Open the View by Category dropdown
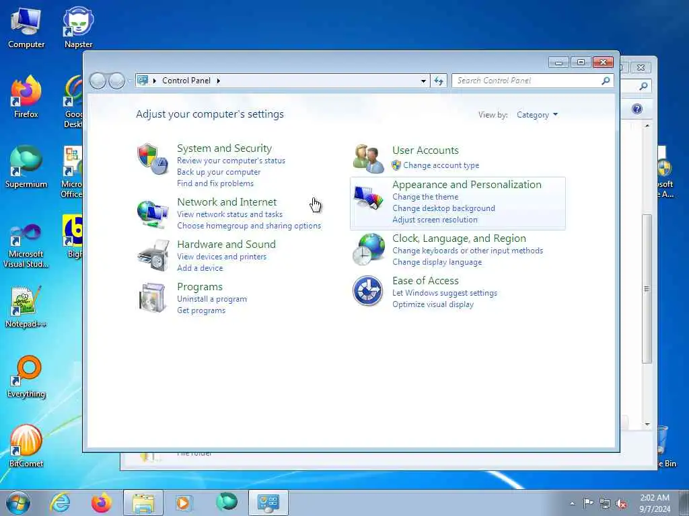This screenshot has width=689, height=516. (537, 115)
